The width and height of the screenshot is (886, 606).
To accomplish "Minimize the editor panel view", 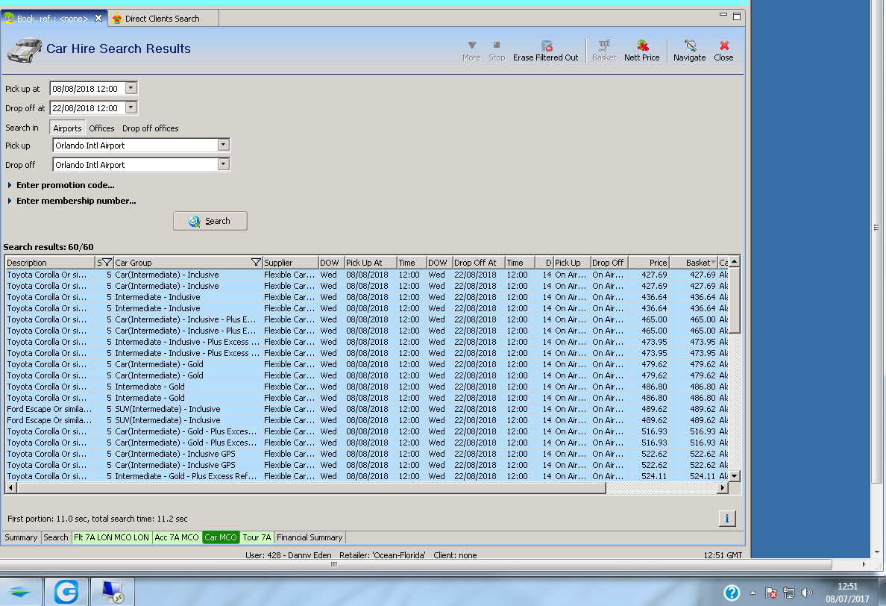I will [x=723, y=15].
